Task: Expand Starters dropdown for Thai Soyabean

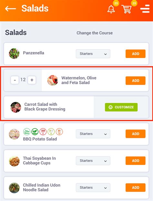Action: click(93, 161)
